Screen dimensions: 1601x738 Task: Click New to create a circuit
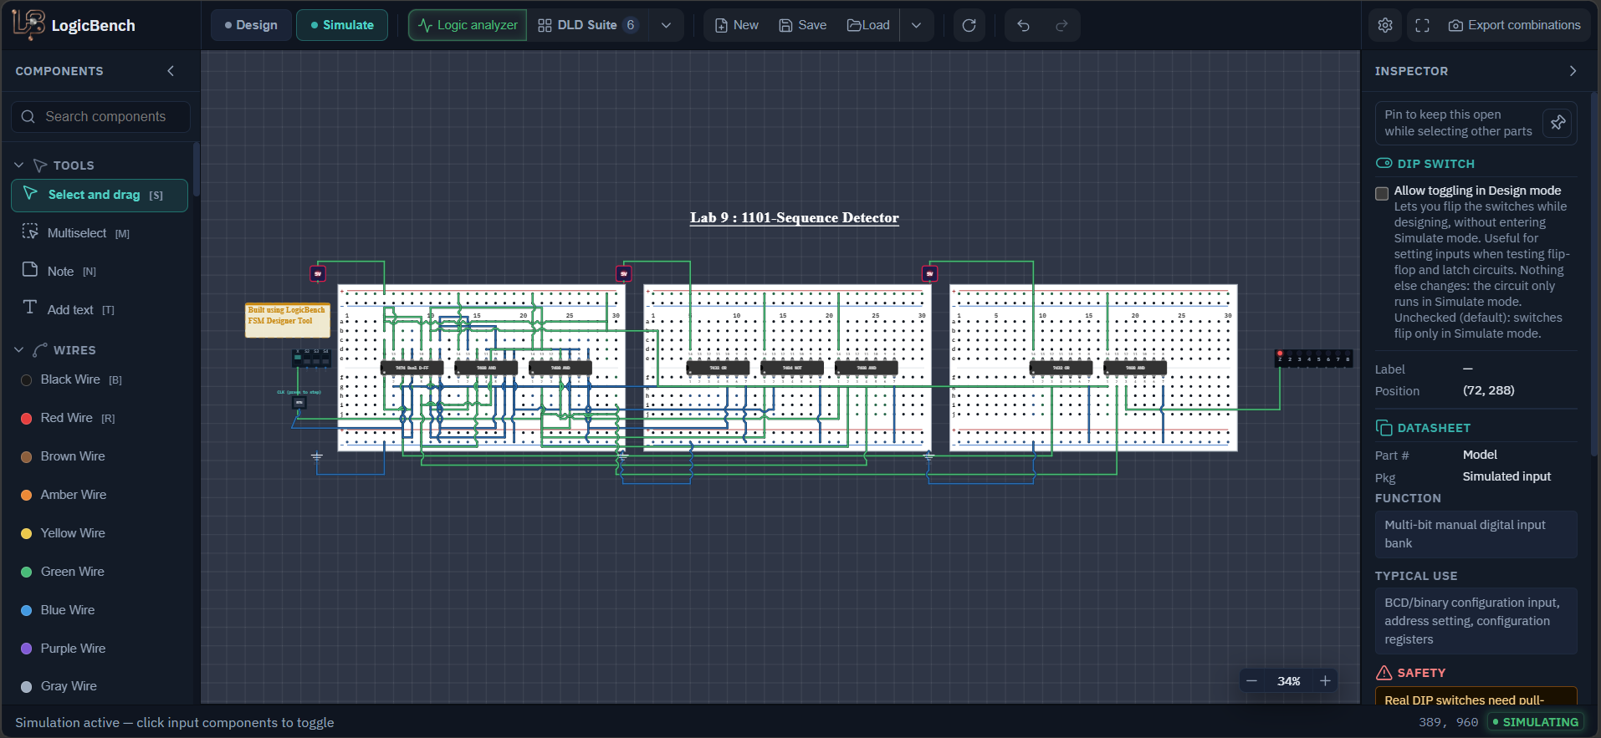point(737,25)
